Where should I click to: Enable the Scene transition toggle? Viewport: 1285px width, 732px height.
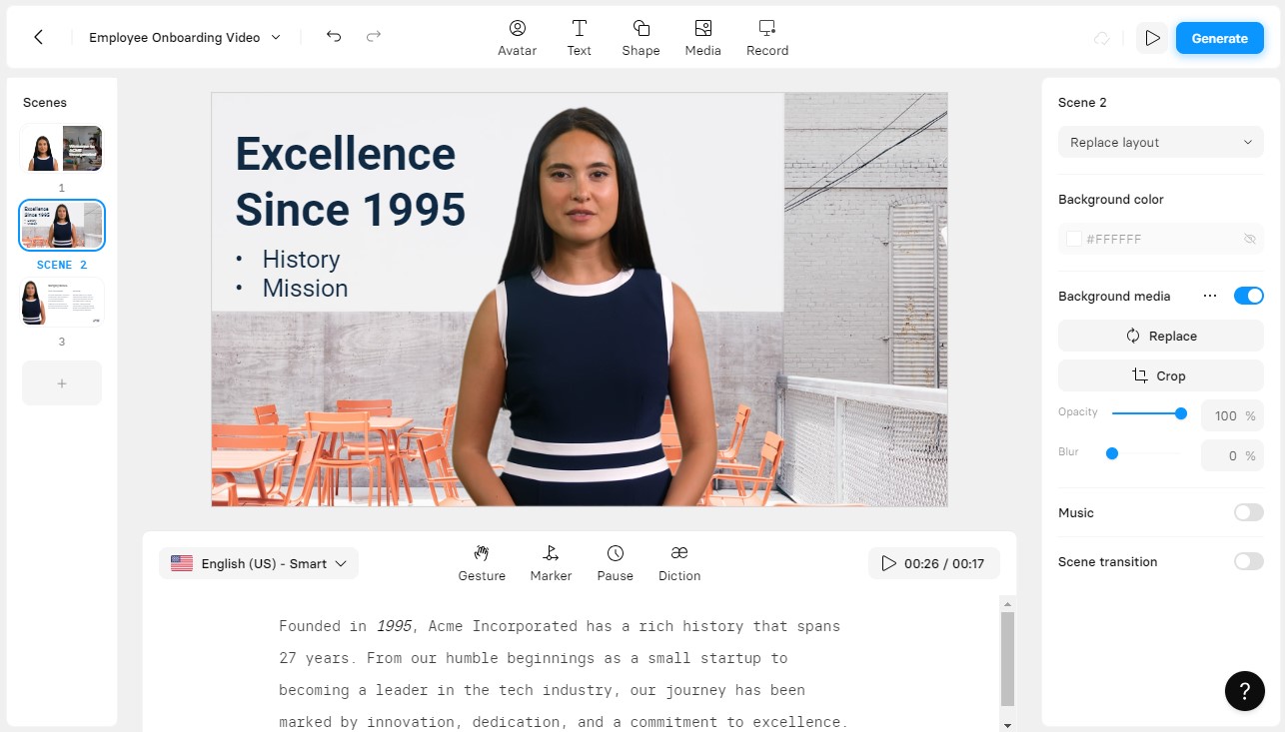(1249, 561)
